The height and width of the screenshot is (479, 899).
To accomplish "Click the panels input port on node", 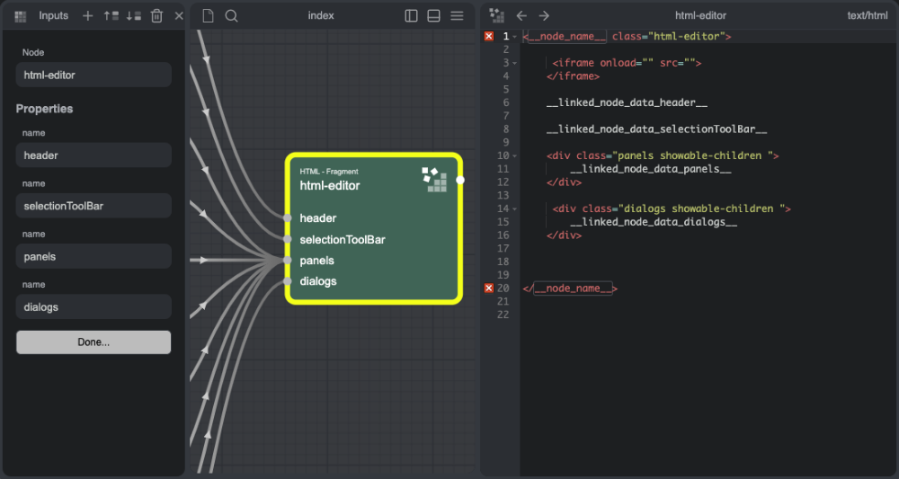I will (287, 261).
